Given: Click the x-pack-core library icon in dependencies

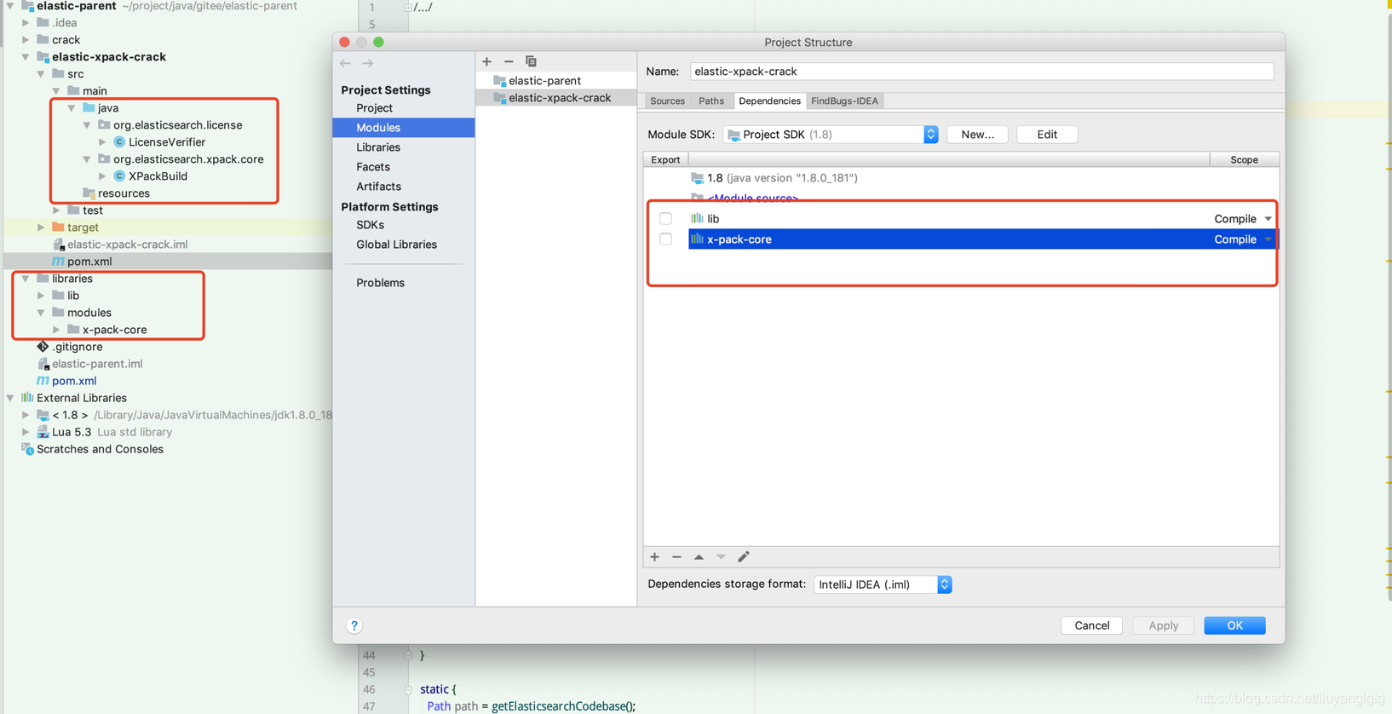Looking at the screenshot, I should pyautogui.click(x=697, y=239).
